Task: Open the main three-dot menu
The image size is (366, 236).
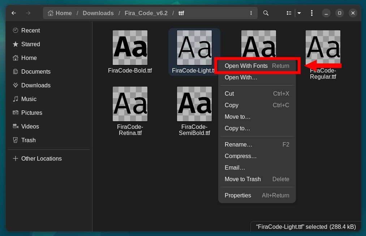Action: click(311, 13)
